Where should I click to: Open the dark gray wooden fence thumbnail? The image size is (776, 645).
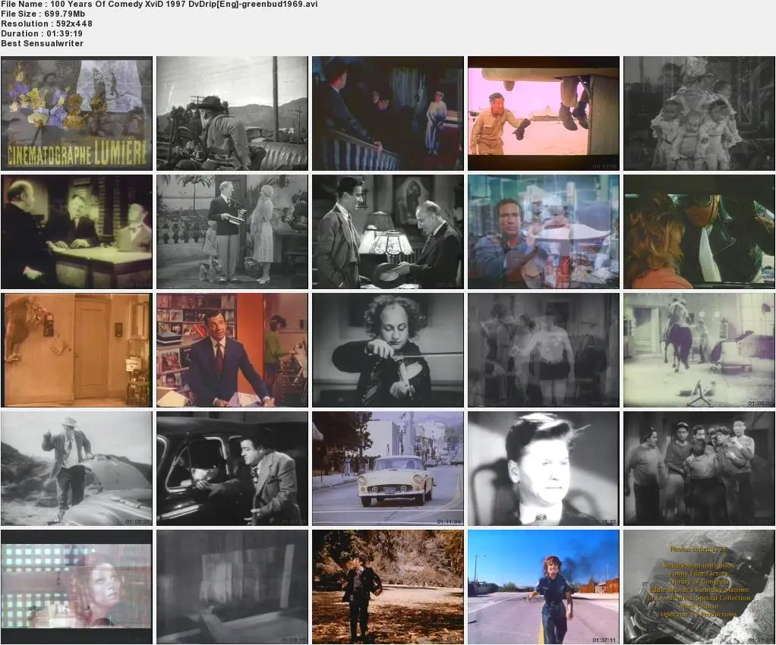[x=232, y=587]
